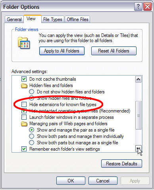Open the Offline Files tab
Viewport: 154px width, 190px height.
click(77, 19)
